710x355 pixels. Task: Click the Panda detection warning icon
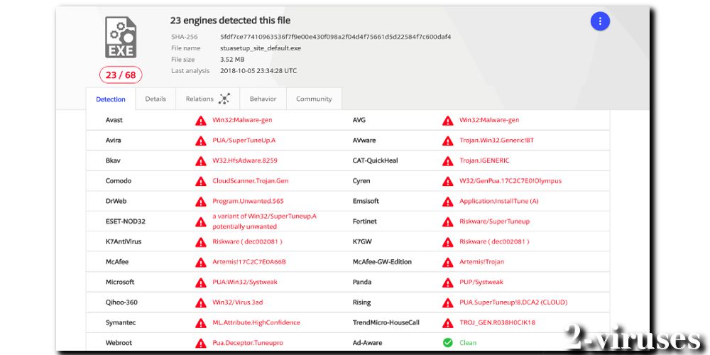point(448,283)
